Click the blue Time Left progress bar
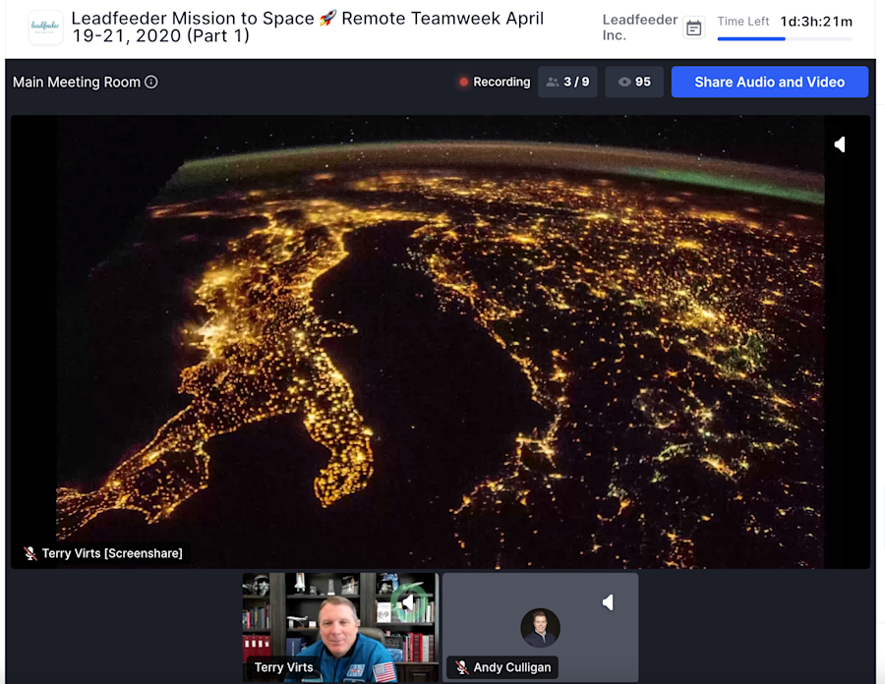 [749, 36]
